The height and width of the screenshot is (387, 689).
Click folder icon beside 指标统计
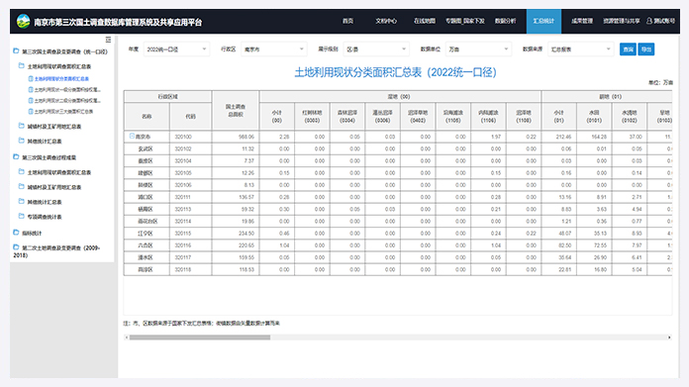[x=16, y=233]
